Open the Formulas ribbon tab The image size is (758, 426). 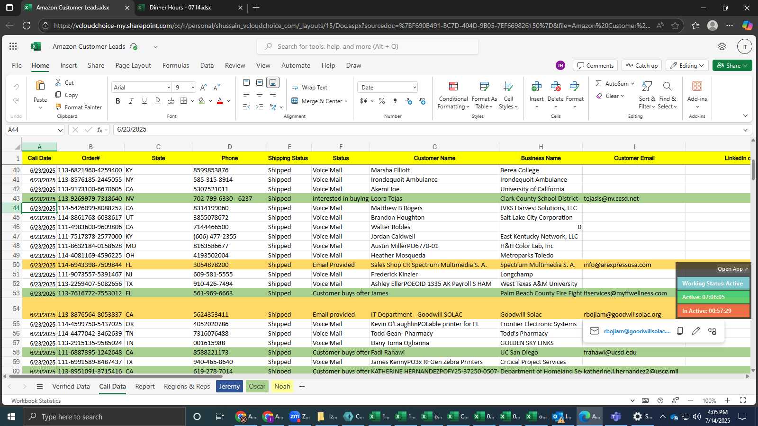click(x=176, y=65)
